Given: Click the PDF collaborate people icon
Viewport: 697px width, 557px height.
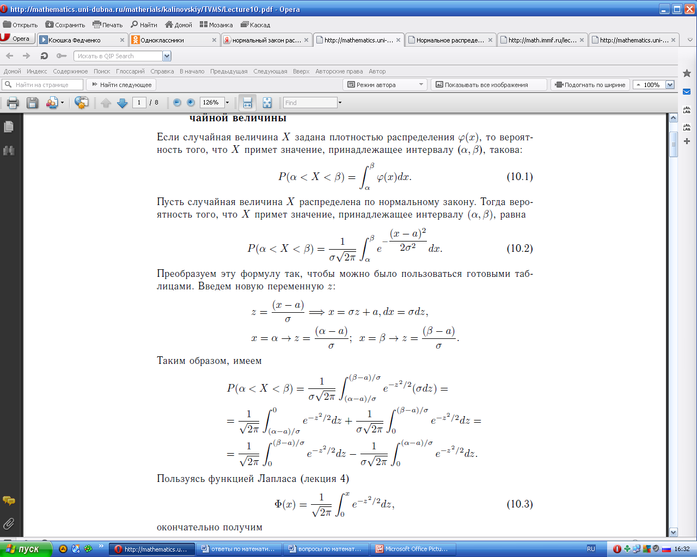Looking at the screenshot, I should [52, 103].
